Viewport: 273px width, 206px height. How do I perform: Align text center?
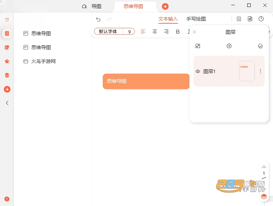(155, 31)
